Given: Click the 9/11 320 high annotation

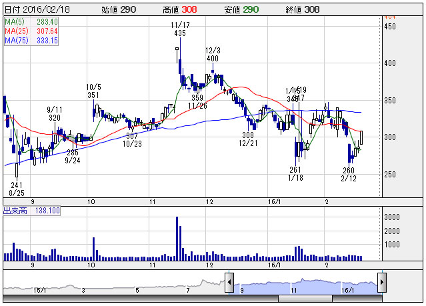Looking at the screenshot, I should point(55,113).
